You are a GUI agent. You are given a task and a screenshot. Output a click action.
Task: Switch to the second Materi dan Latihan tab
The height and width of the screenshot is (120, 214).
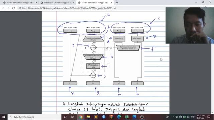(57, 3)
